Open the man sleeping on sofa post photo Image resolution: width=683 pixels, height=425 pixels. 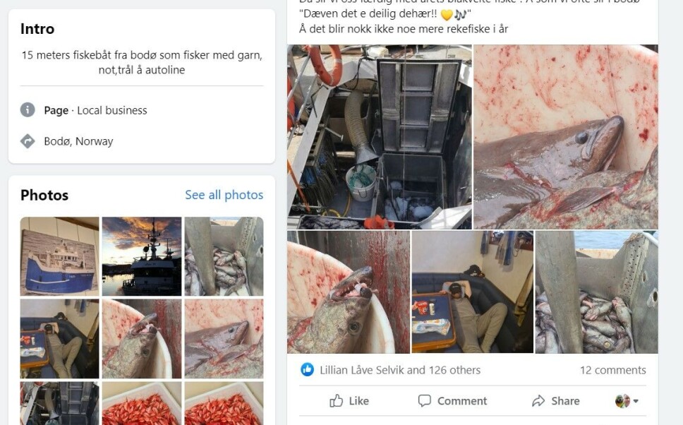tap(472, 292)
